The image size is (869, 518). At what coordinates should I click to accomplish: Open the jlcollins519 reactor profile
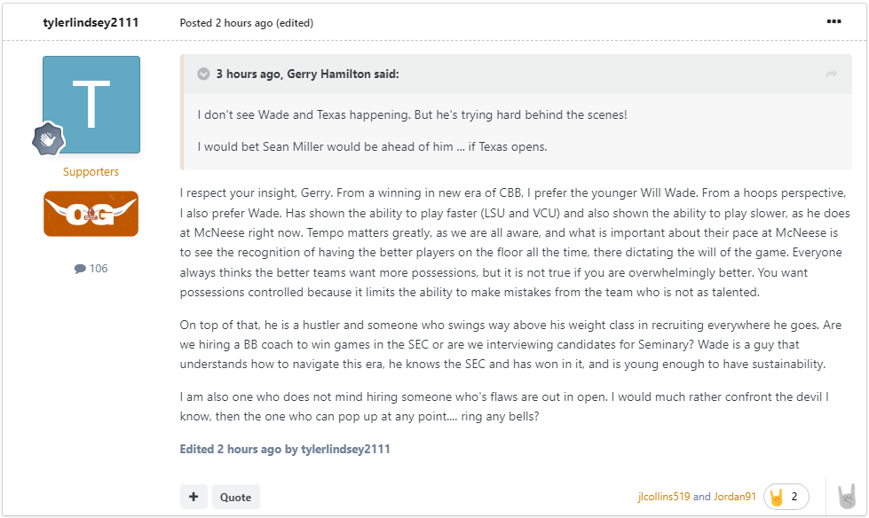663,497
